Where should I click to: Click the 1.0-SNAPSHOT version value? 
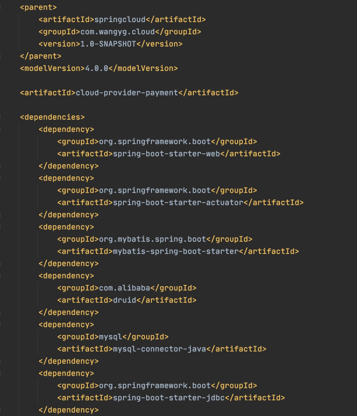click(108, 44)
